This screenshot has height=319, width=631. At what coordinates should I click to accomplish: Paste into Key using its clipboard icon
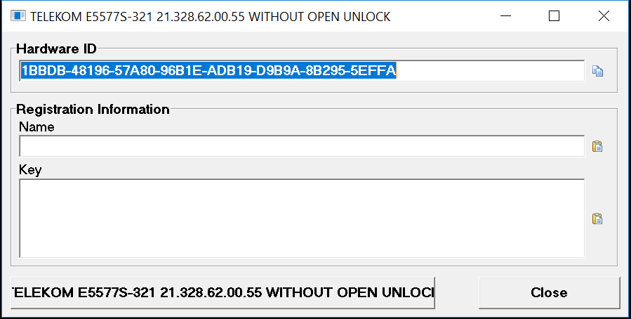(597, 219)
